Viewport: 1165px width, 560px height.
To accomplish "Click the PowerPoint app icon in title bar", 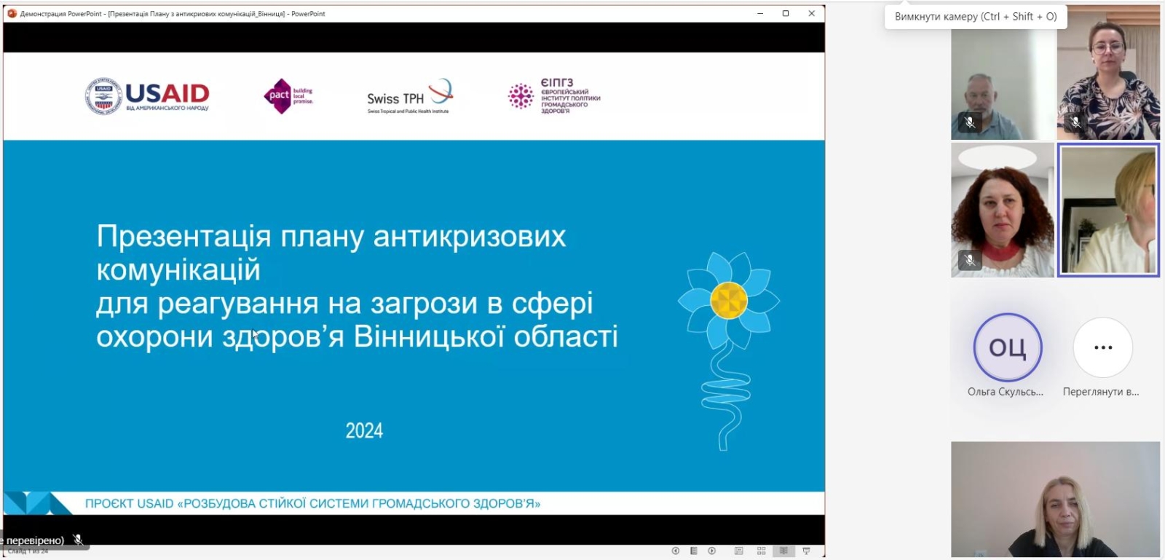I will tap(12, 13).
